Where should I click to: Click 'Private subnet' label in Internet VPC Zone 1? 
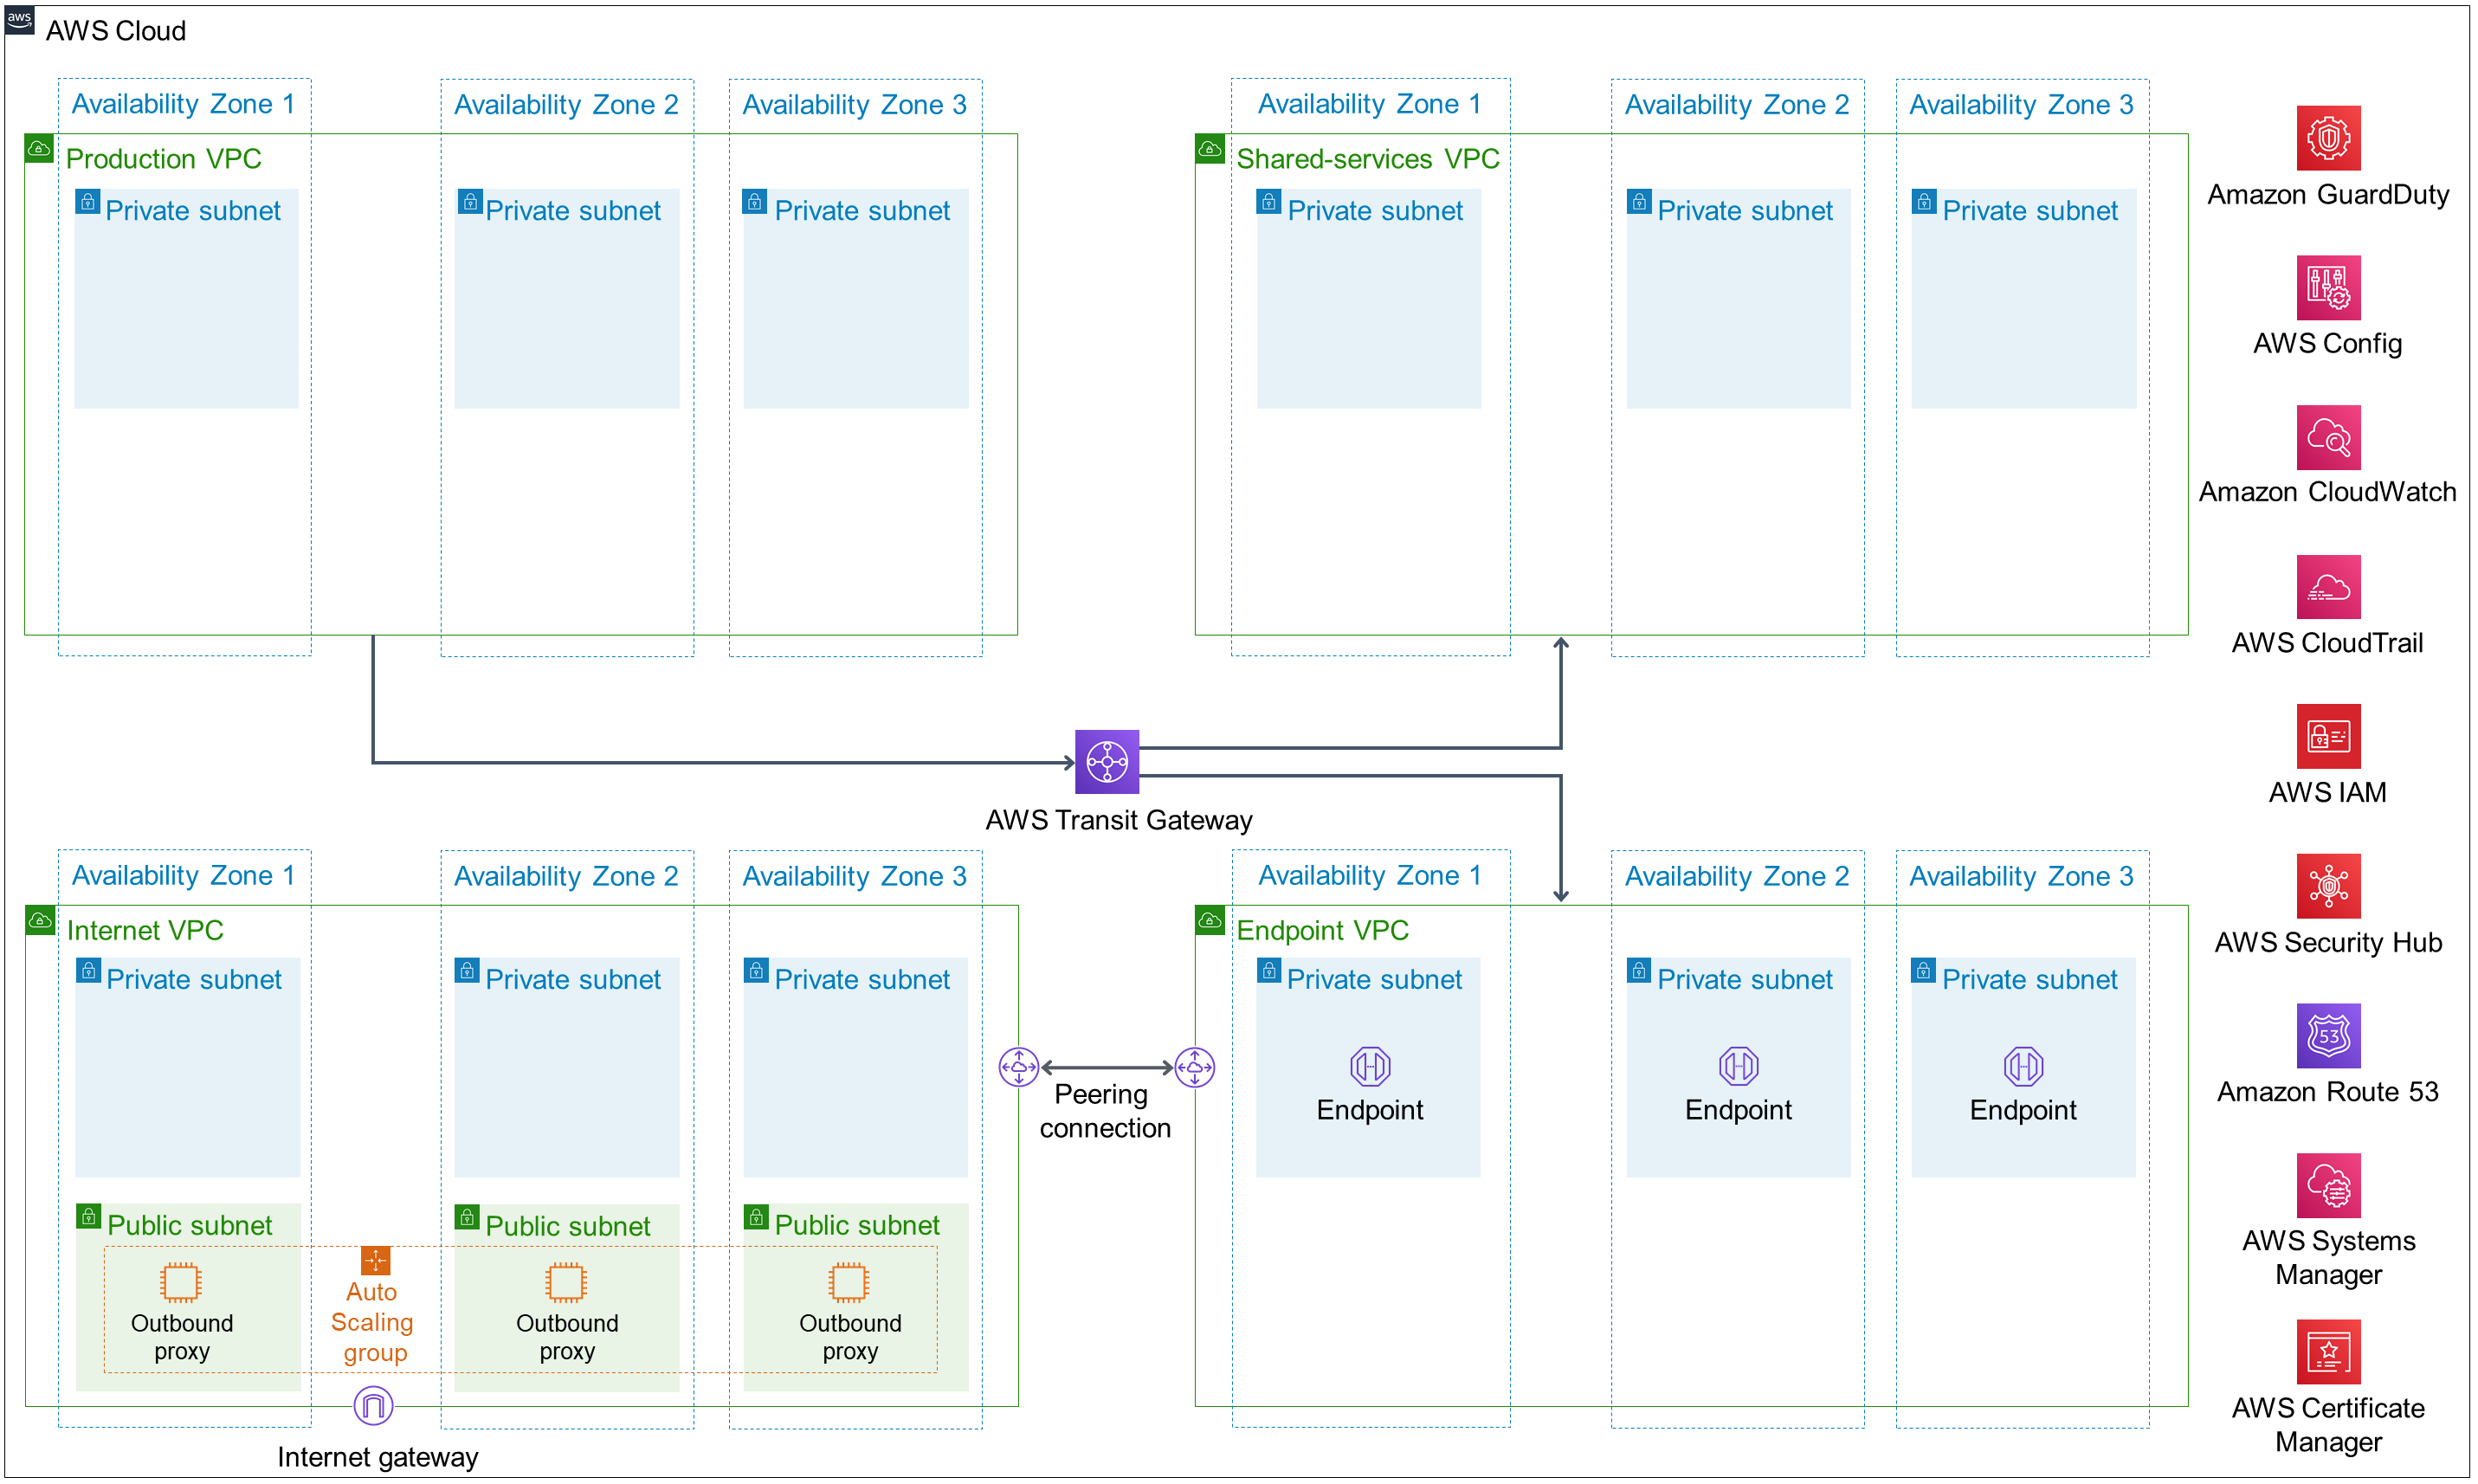click(194, 980)
